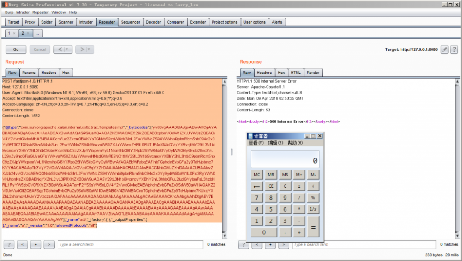Viewport: 462px width, 261px height.
Task: Open the Repeater help question icon
Action: click(x=454, y=49)
